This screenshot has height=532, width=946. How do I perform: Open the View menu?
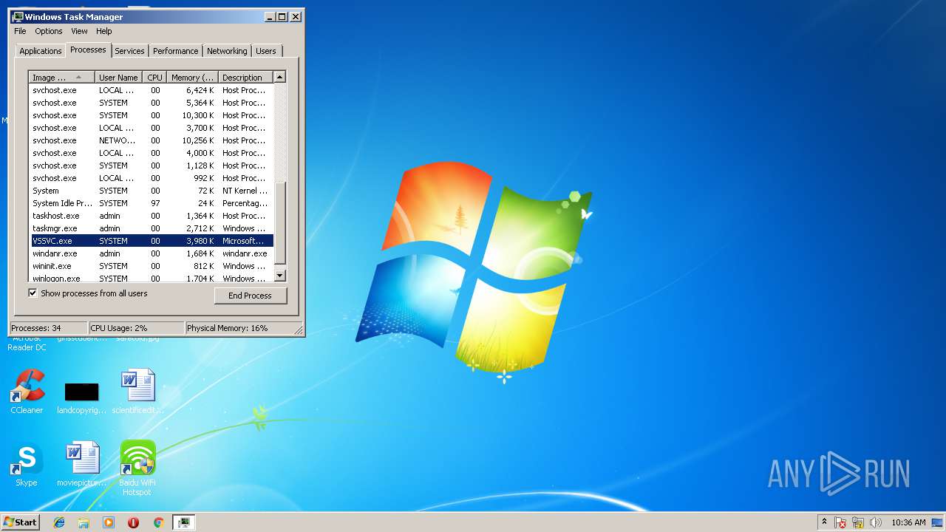click(79, 31)
